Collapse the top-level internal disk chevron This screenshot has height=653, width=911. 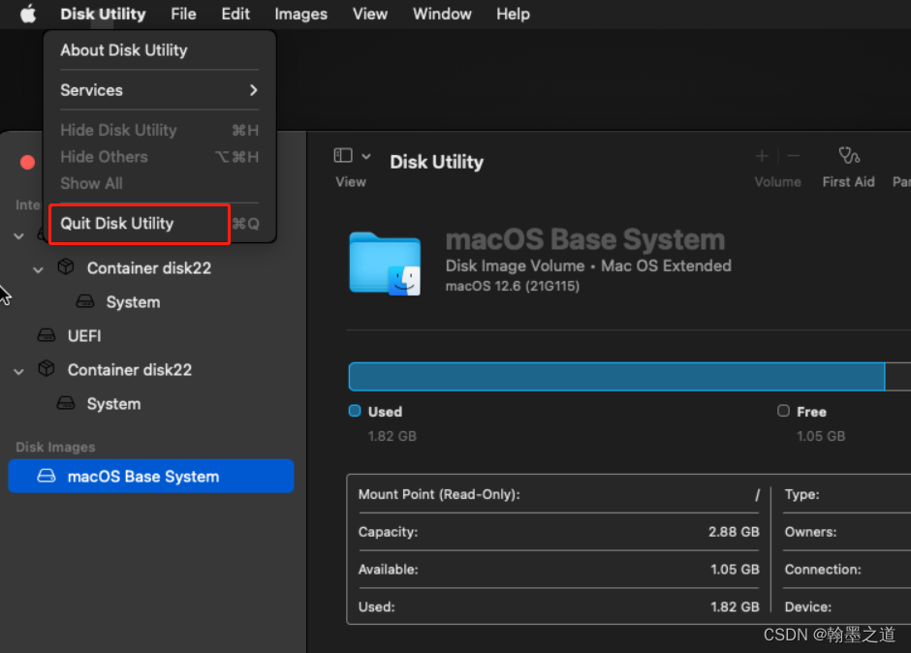[19, 235]
